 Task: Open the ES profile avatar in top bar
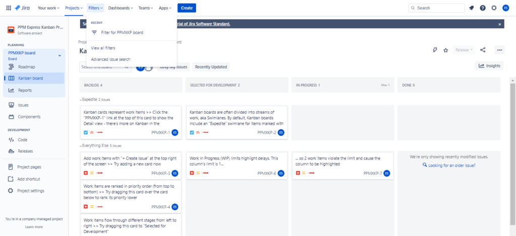pyautogui.click(x=506, y=8)
